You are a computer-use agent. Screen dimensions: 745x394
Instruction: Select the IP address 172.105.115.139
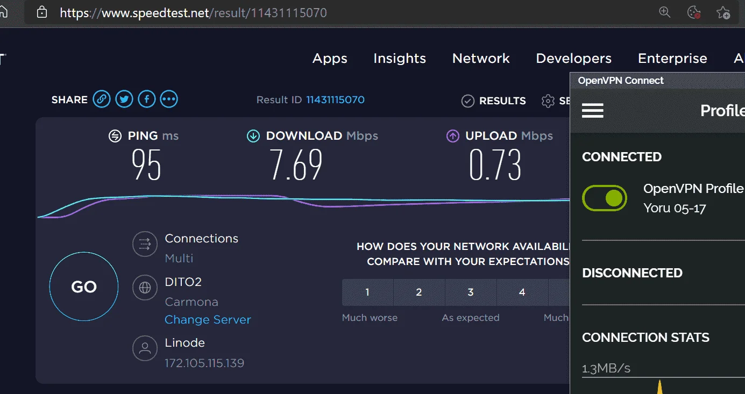(204, 363)
